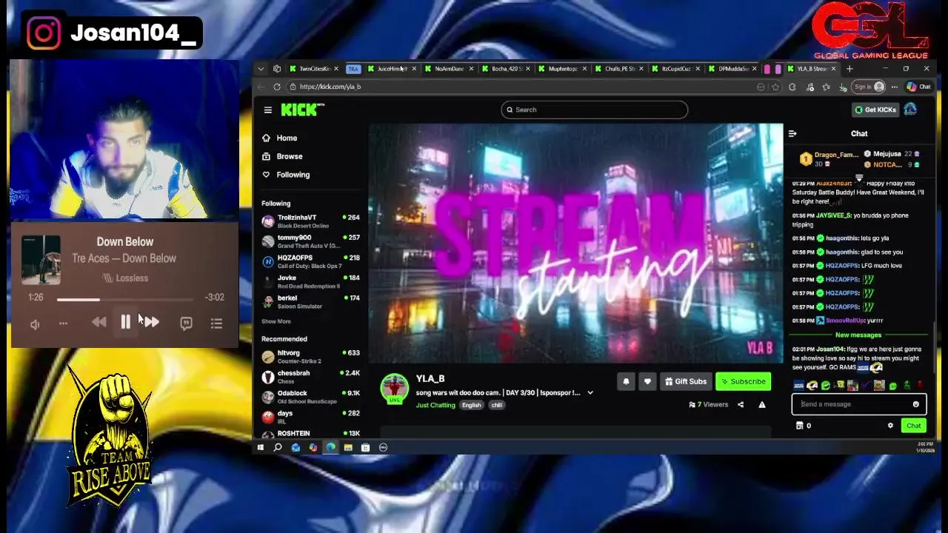Click the share stream icon
948x533 pixels.
pyautogui.click(x=741, y=405)
